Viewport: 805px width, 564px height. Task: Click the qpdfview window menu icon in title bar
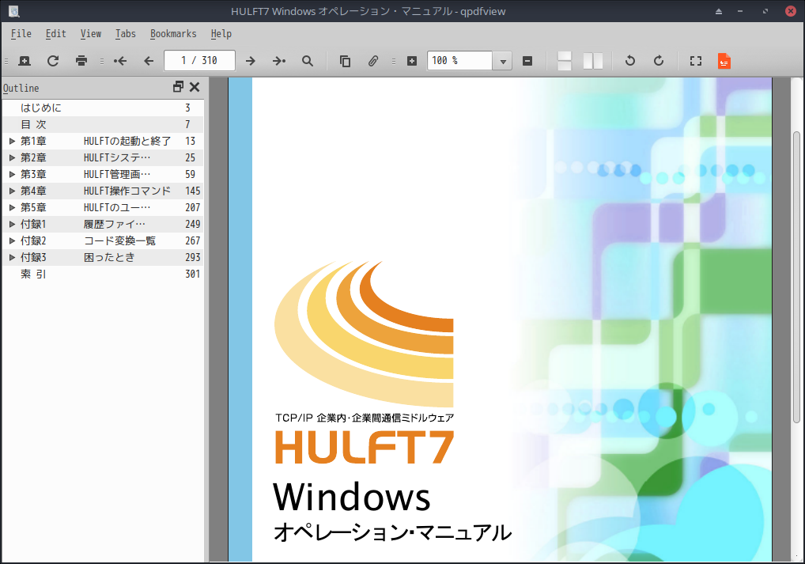(14, 11)
